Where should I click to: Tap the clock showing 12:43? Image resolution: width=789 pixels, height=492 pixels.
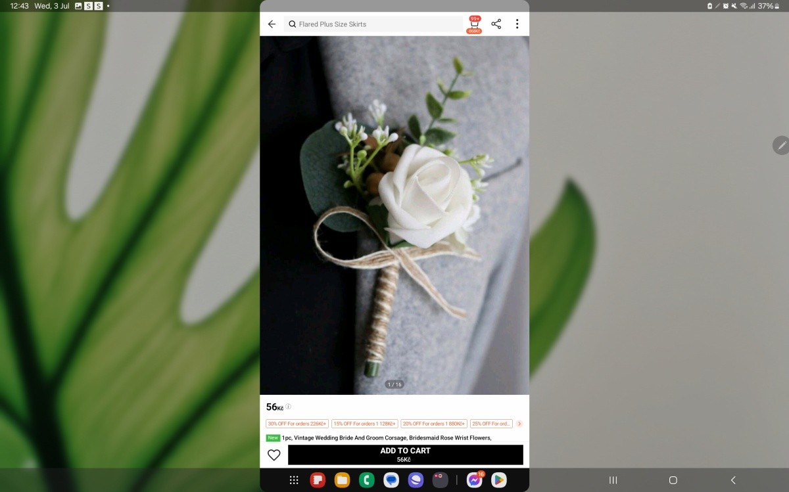(19, 6)
